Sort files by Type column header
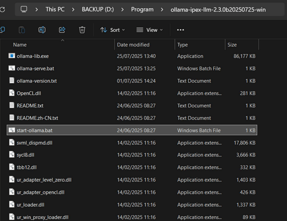 pyautogui.click(x=182, y=45)
